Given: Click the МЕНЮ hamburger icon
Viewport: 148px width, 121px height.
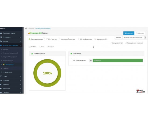Looking at the screenshot, I should click(0, 29).
